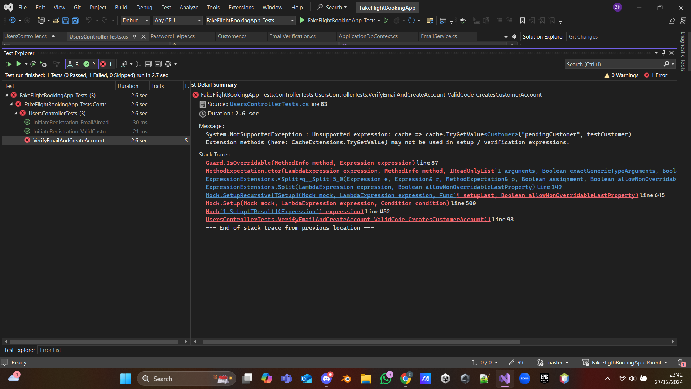Image resolution: width=691 pixels, height=389 pixels.
Task: Open FakeFligthBoolingApp_Parent repository selector
Action: pyautogui.click(x=625, y=363)
